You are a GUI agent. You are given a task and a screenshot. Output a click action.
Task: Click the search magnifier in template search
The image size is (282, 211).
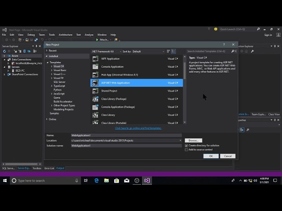(x=233, y=51)
